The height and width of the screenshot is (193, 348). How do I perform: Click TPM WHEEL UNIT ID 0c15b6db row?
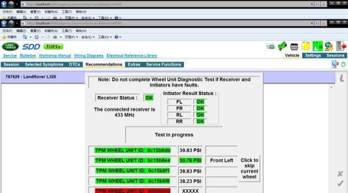pyautogui.click(x=132, y=150)
